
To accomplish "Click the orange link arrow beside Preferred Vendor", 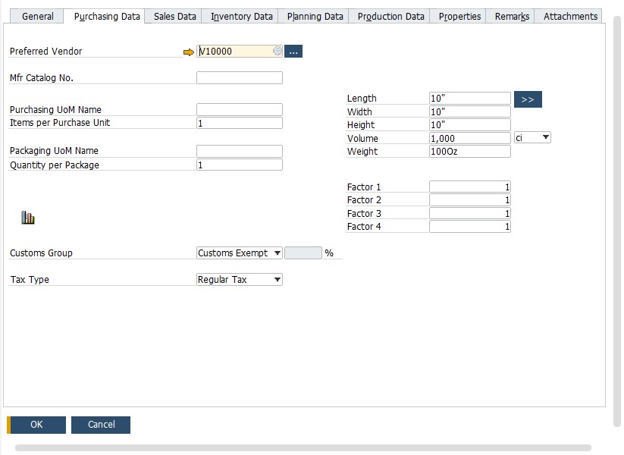I will pyautogui.click(x=189, y=52).
